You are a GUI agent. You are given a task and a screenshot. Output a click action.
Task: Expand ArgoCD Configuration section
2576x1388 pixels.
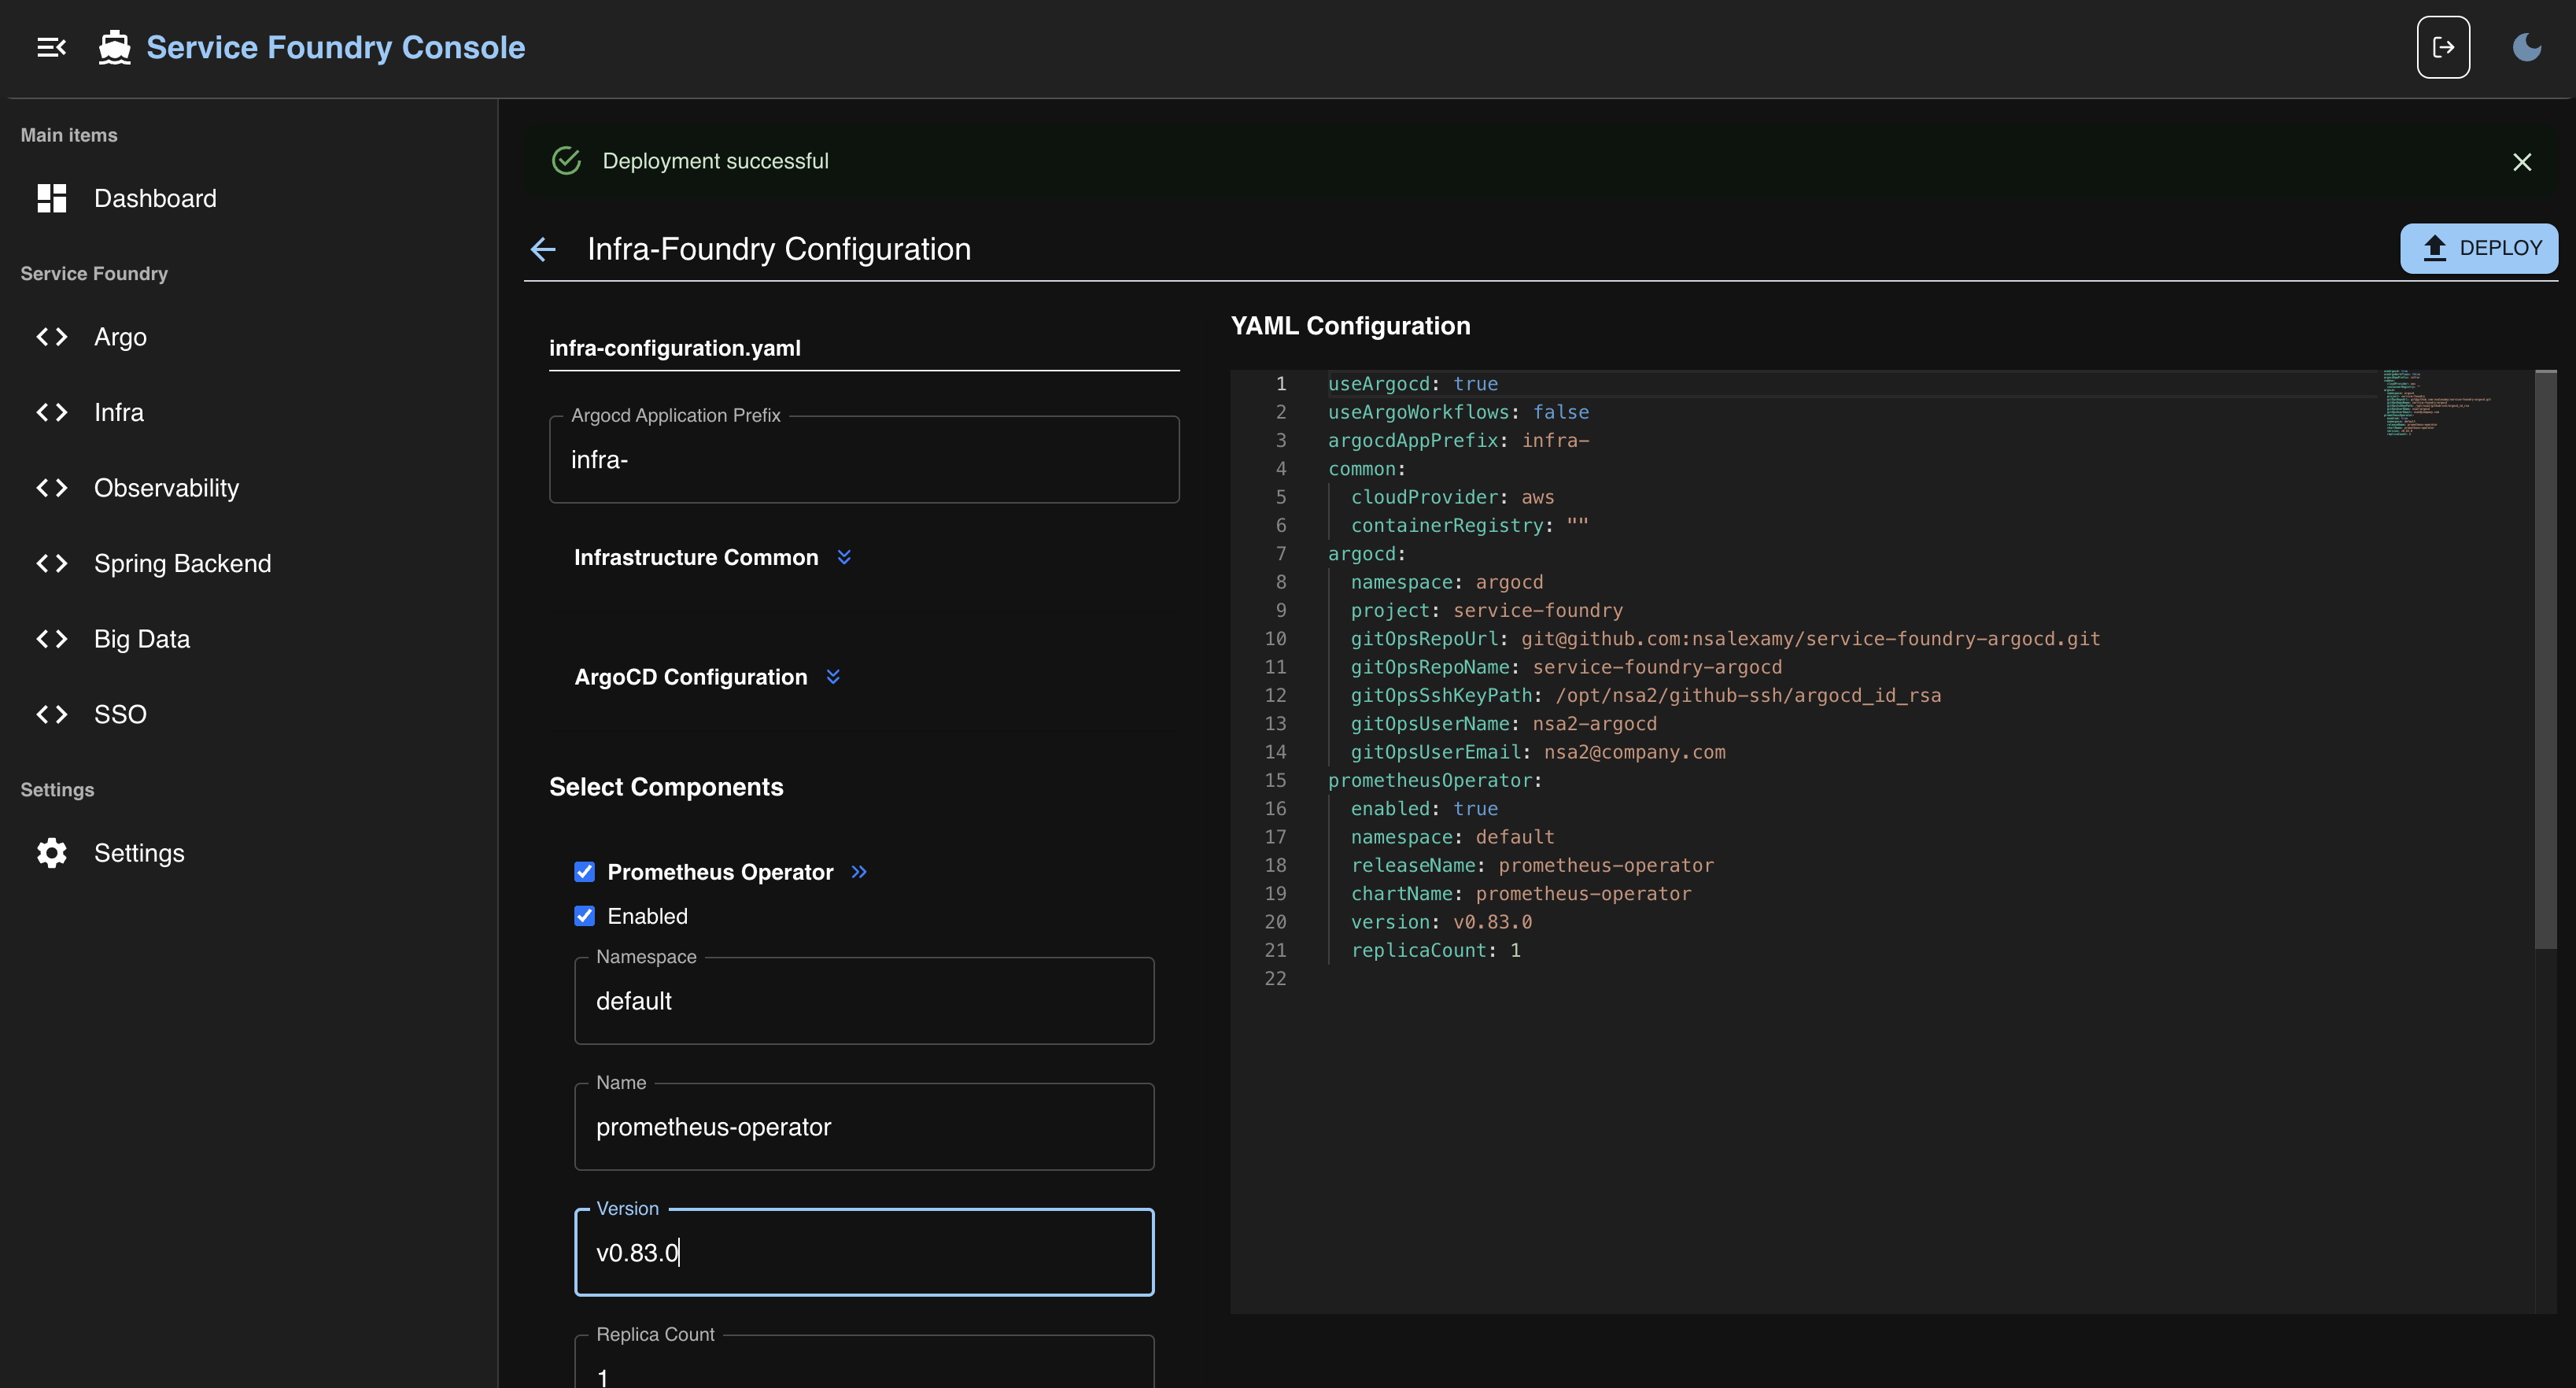coord(833,677)
